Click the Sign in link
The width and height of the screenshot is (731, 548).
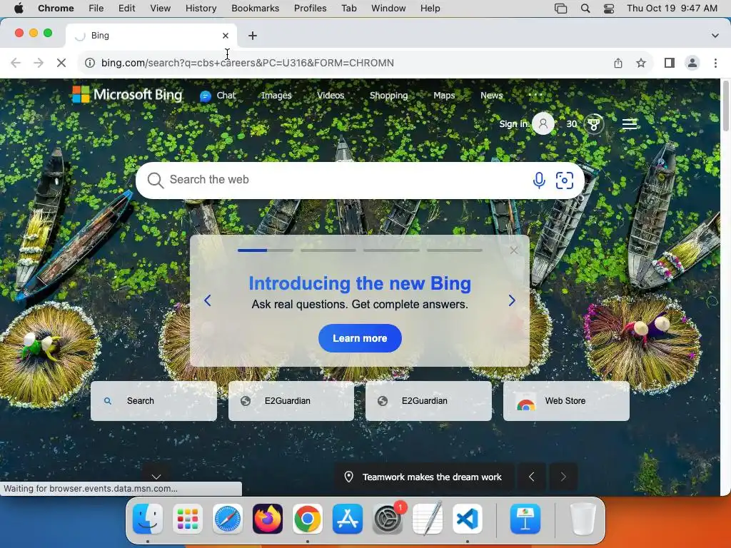[514, 124]
